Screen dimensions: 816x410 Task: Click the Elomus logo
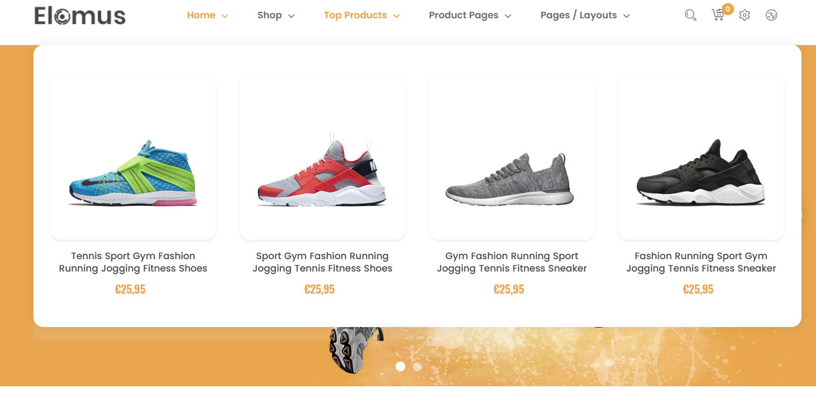tap(80, 16)
